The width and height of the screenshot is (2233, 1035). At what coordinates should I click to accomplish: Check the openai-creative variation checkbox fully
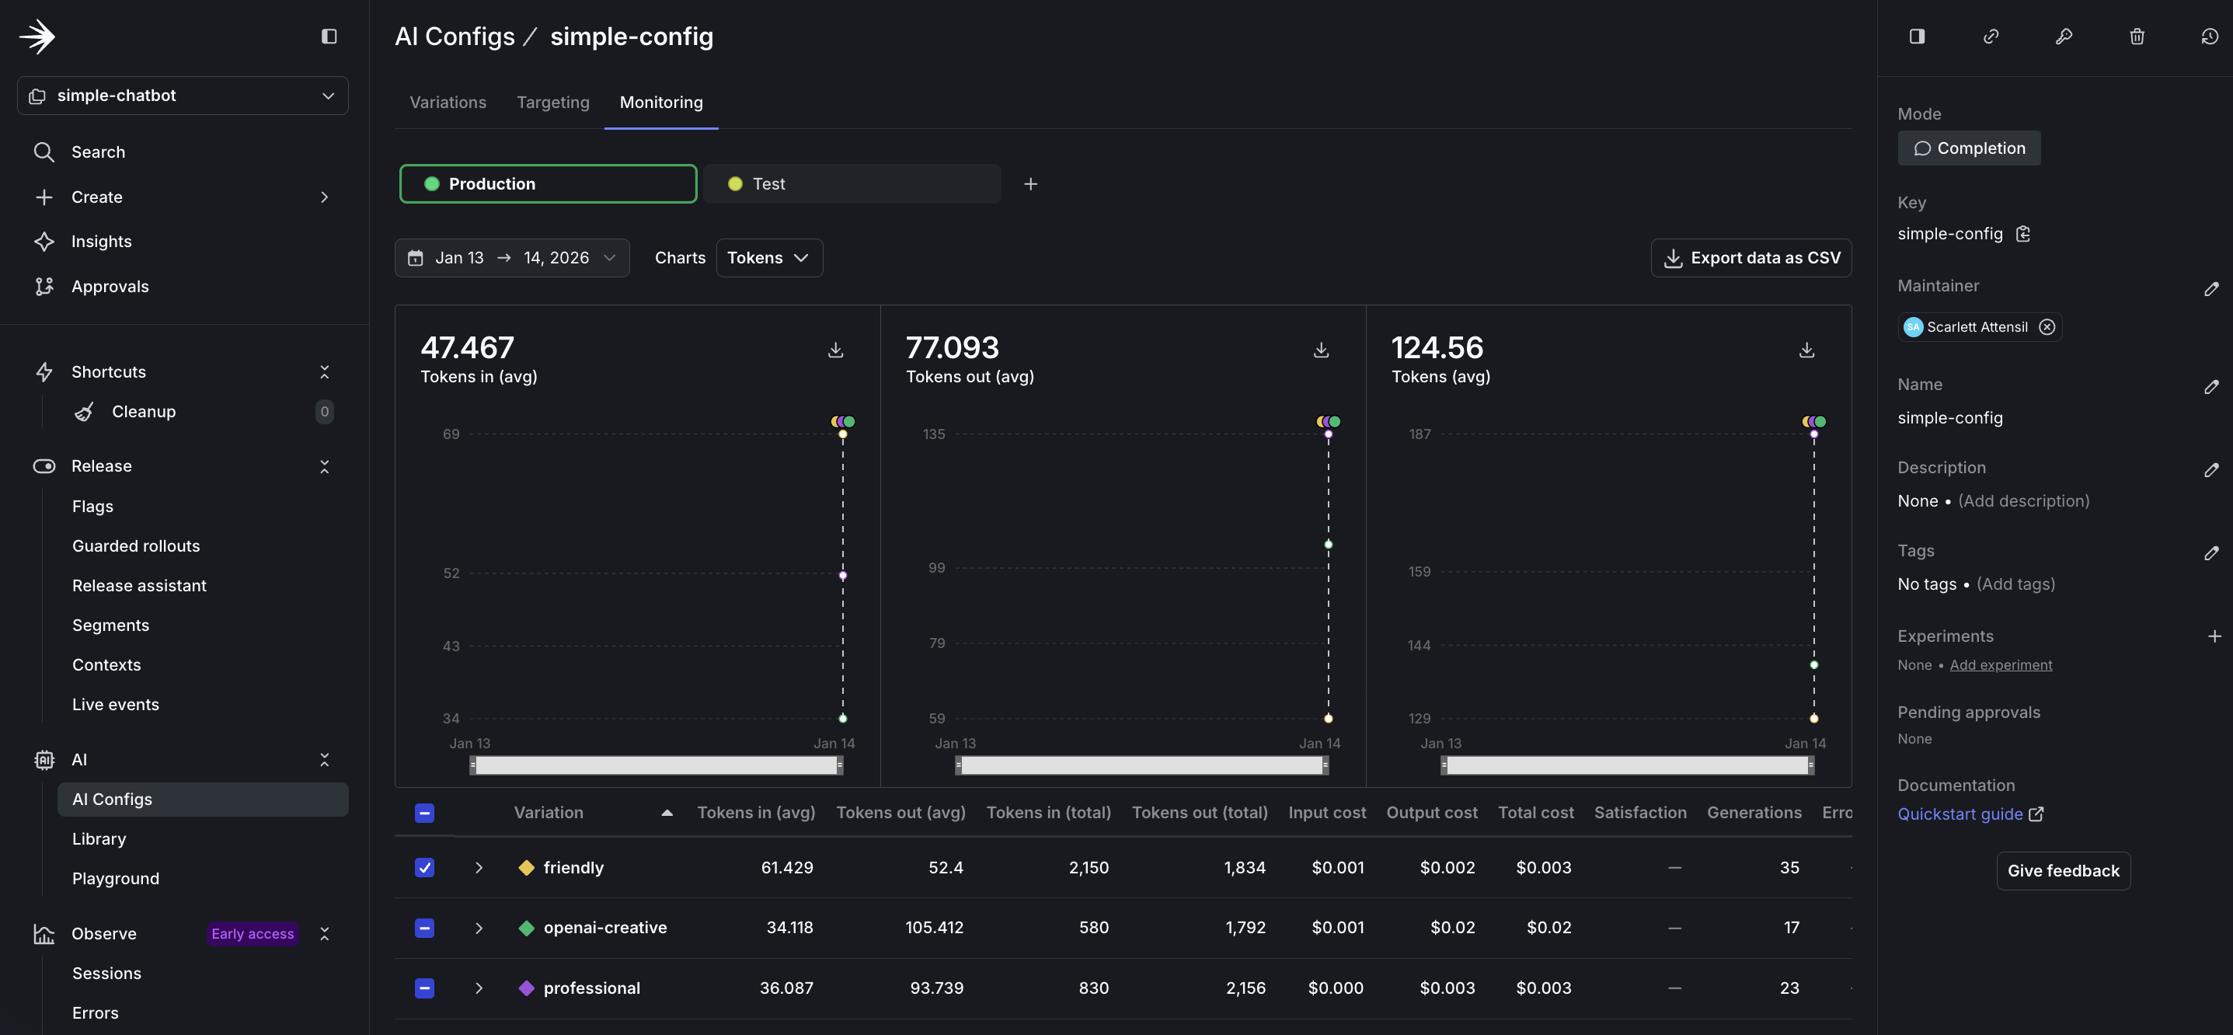(424, 928)
